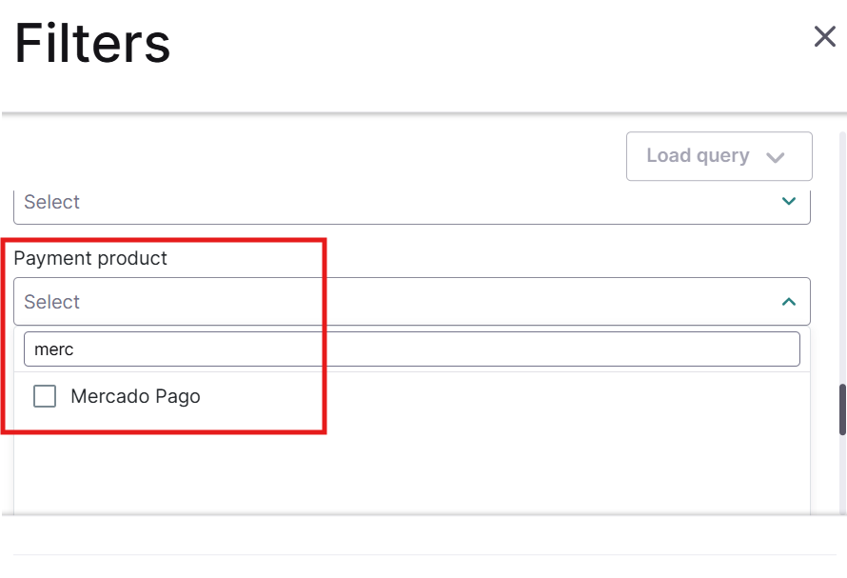Choose the Mercado Pago option label
Image resolution: width=847 pixels, height=578 pixels.
pyautogui.click(x=135, y=396)
